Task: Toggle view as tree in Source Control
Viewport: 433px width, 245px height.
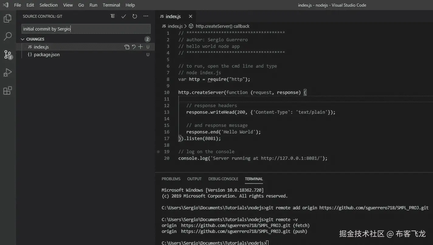Action: (x=113, y=16)
